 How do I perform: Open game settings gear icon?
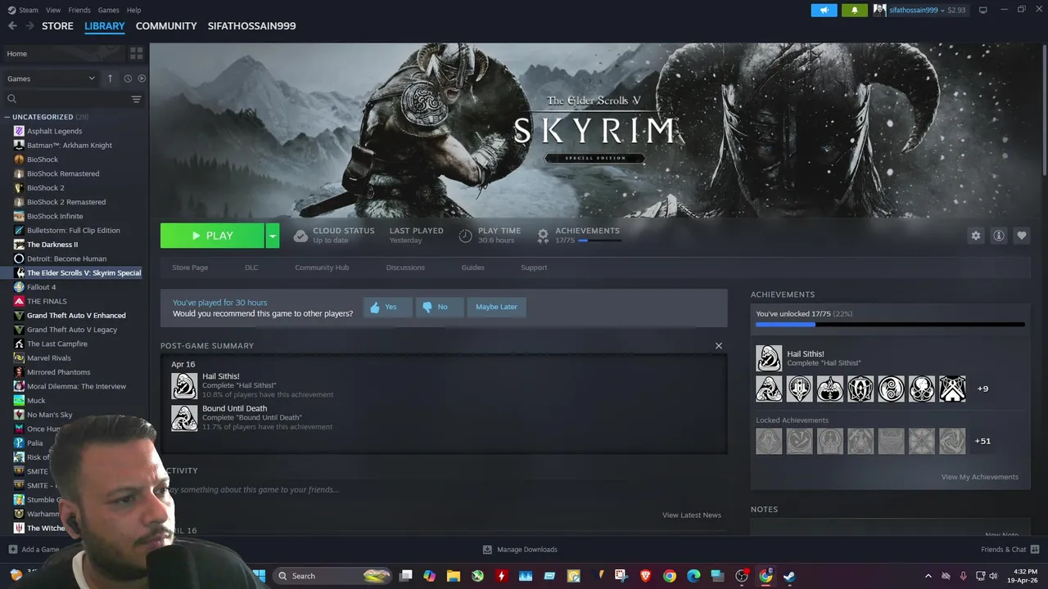tap(975, 236)
